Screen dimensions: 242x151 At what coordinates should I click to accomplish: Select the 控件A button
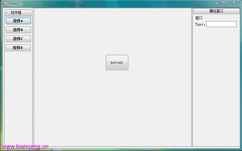[x=18, y=21]
